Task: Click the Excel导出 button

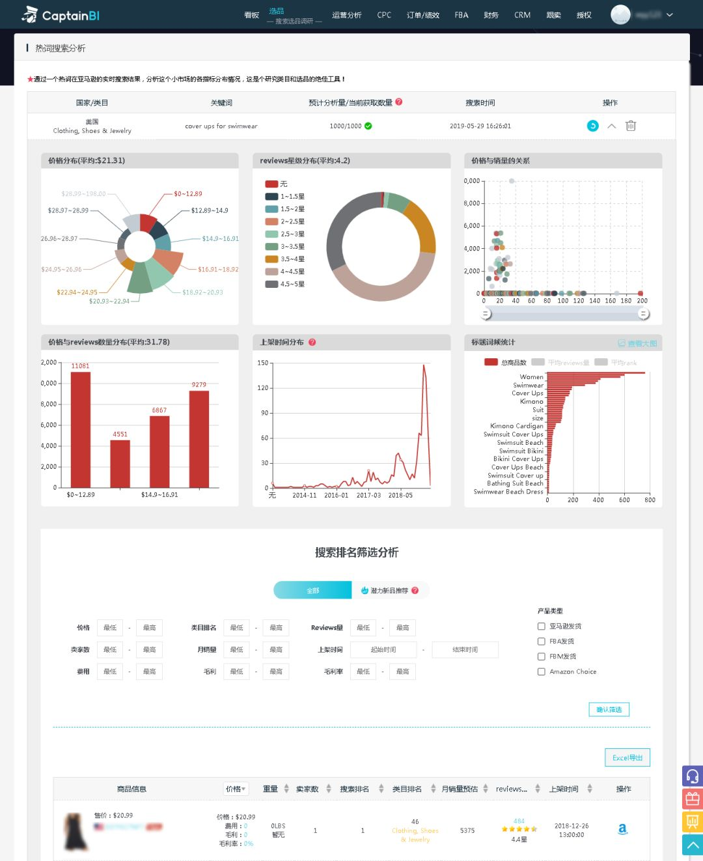Action: click(x=627, y=757)
